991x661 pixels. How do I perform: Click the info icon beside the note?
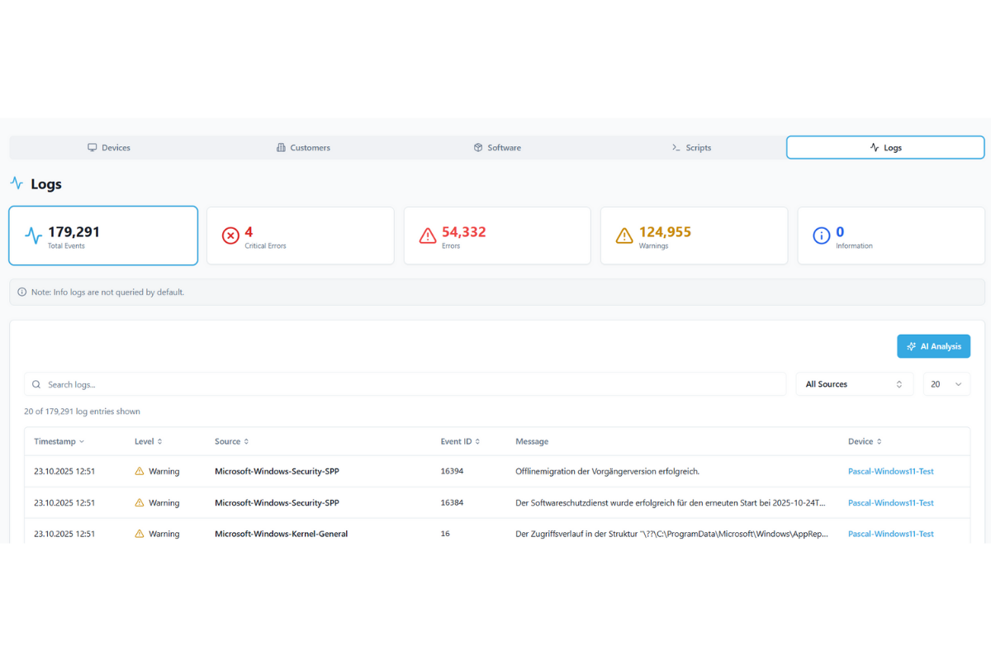tap(22, 292)
